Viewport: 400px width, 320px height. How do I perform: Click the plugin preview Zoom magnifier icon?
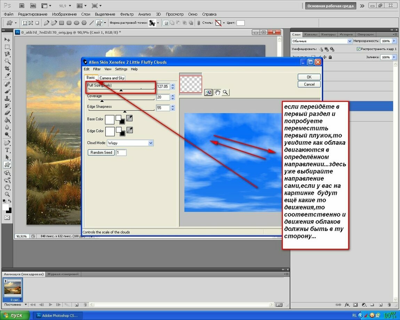225,93
